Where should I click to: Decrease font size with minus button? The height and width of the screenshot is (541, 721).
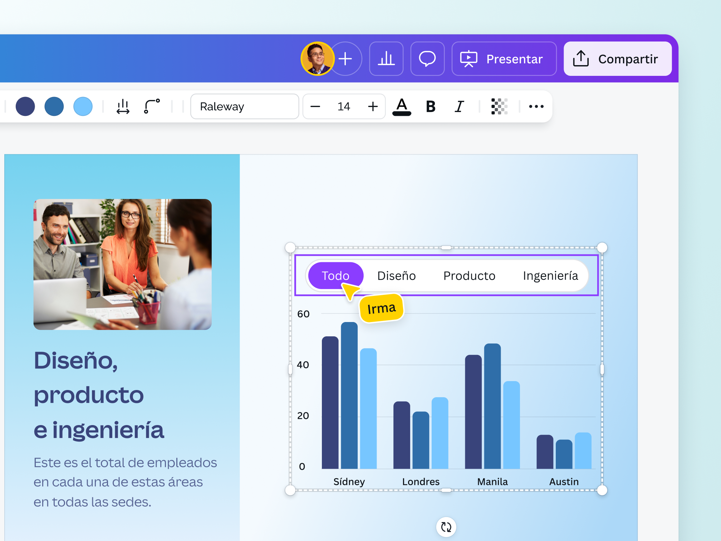coord(315,106)
